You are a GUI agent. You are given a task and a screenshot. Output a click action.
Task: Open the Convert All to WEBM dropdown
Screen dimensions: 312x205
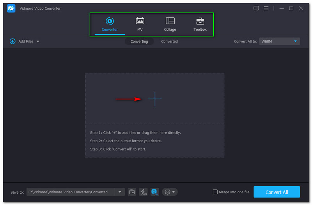(x=279, y=41)
